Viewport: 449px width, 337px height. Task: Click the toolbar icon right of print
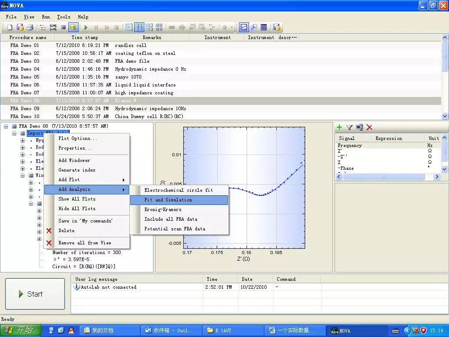(43, 27)
